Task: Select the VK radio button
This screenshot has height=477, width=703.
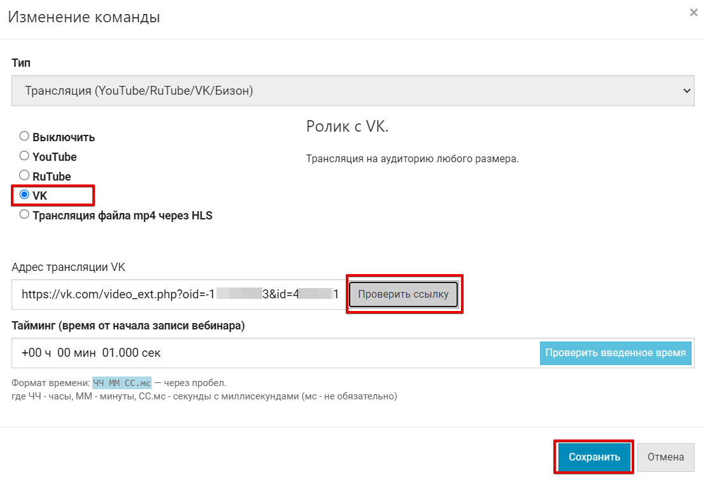Action: coord(24,195)
